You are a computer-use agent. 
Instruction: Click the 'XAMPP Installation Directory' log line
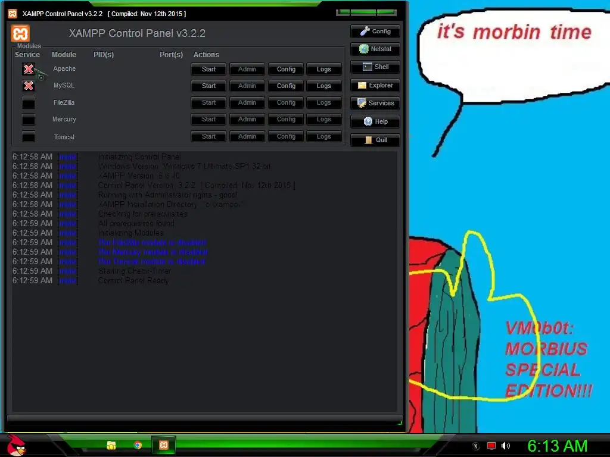coord(172,205)
